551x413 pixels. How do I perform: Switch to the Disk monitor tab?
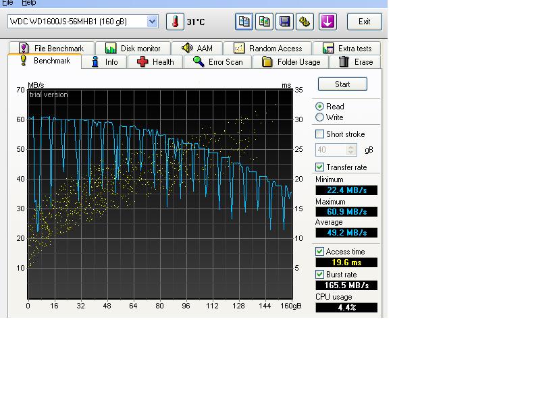133,49
